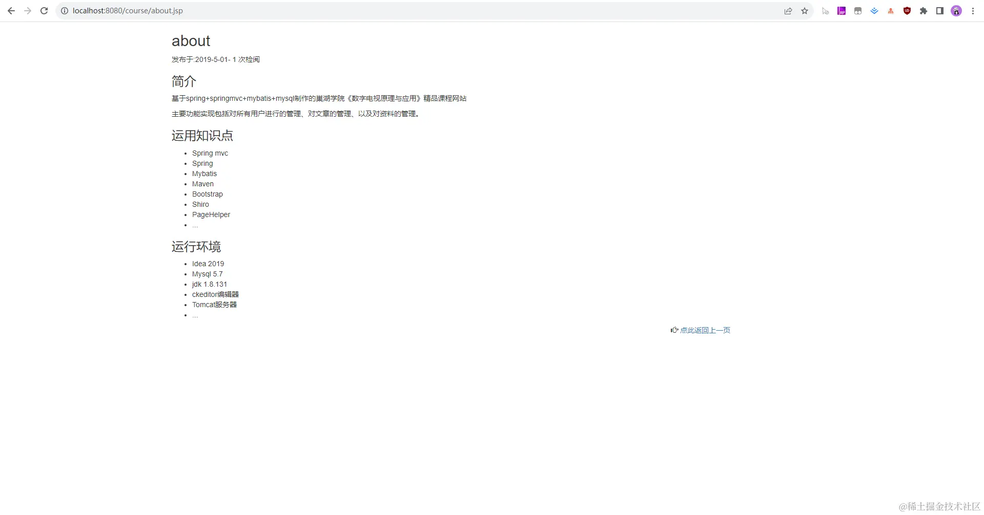Click the blue double-chevron extension icon
Screen dimensions: 984x515
874,10
